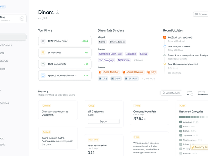Click the orange icon on orange City tag
This screenshot has width=208, height=156.
(x=149, y=72)
